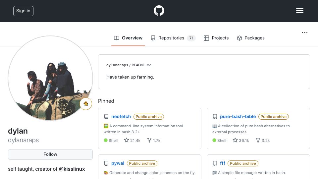Click the fff Public archive label
318x179 pixels.
[243, 163]
